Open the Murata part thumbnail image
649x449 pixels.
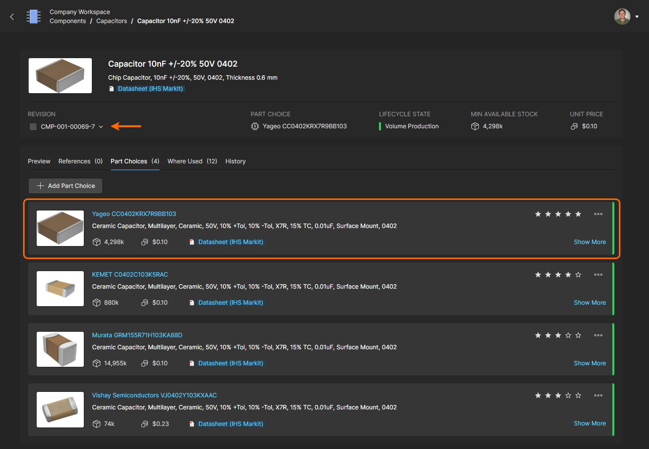tap(60, 349)
